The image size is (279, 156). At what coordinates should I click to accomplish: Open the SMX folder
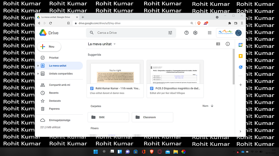click(x=108, y=117)
